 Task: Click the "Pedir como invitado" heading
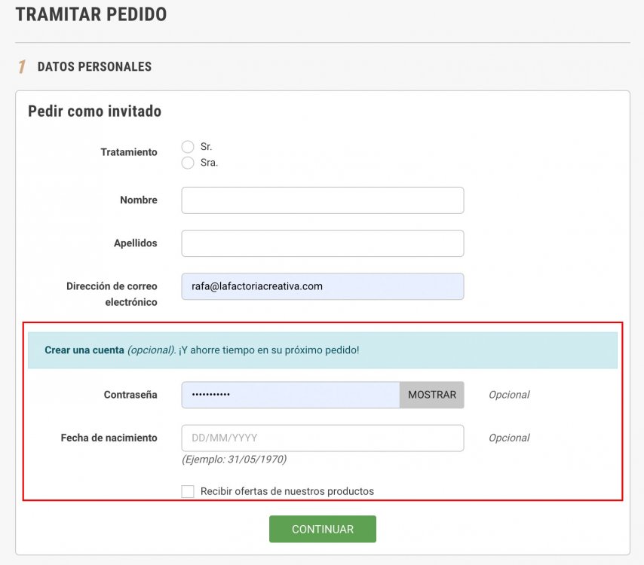[x=94, y=111]
